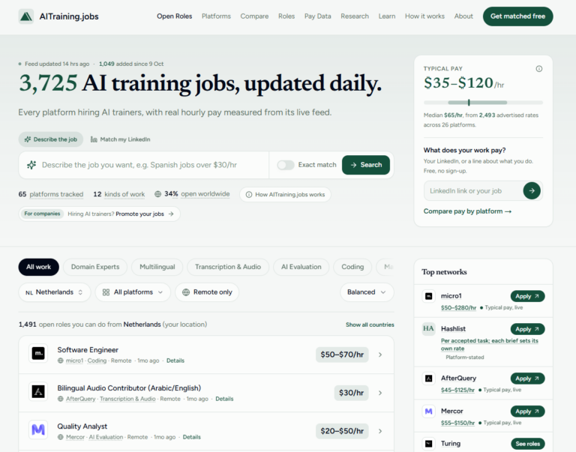The image size is (576, 452).
Task: Switch to Match my LinkedIn mode
Action: [121, 139]
